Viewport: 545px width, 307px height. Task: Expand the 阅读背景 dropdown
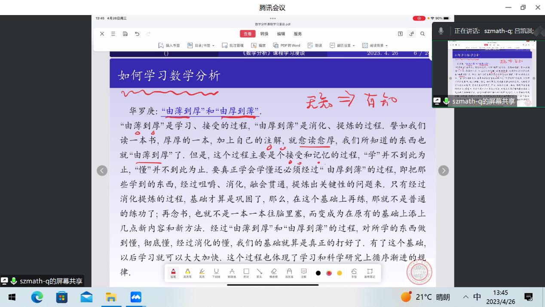pos(375,45)
